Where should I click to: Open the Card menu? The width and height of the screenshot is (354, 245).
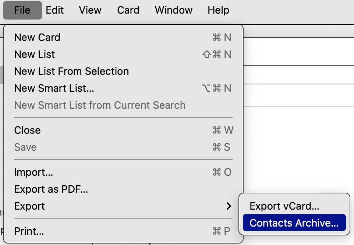click(x=128, y=10)
